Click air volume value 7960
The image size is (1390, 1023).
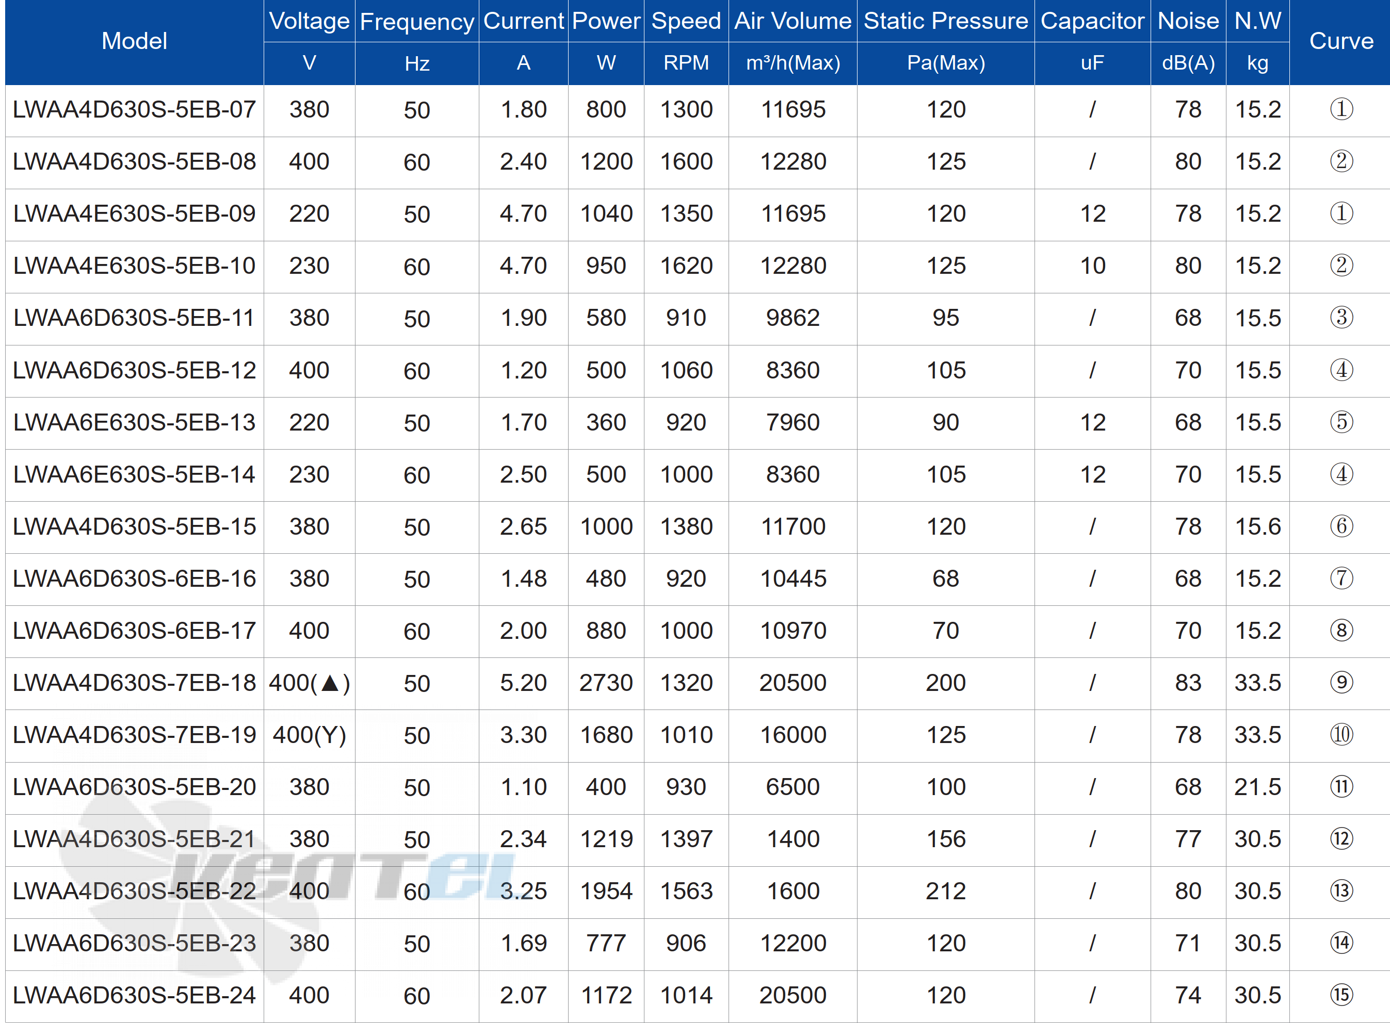pos(793,422)
